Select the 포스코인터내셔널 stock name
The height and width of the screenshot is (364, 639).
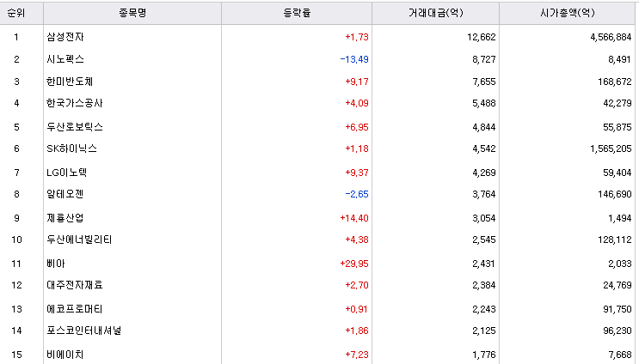(x=84, y=331)
